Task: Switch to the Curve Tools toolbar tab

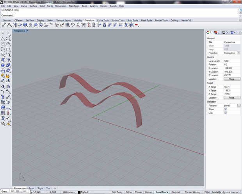Action: pyautogui.click(x=103, y=20)
